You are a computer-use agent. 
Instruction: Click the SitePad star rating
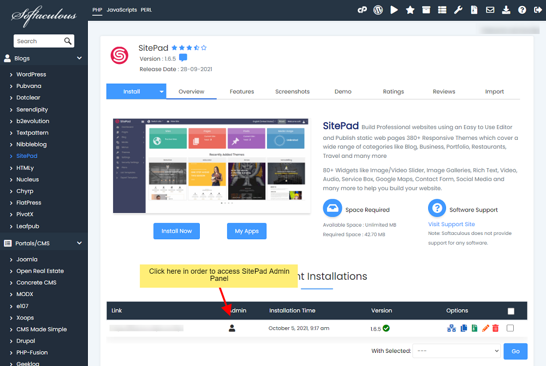tap(189, 48)
